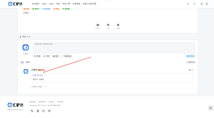
Task: Click the star favorite icon
Action: (x=118, y=25)
